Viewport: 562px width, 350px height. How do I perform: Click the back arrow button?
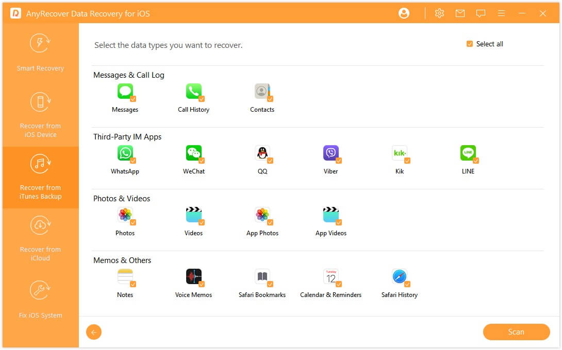tap(94, 332)
